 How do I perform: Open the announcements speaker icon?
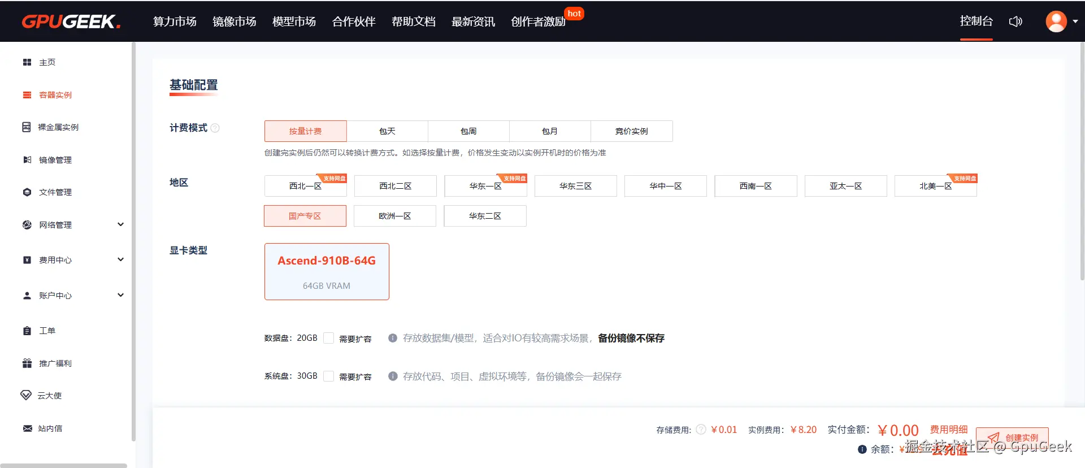pyautogui.click(x=1015, y=21)
